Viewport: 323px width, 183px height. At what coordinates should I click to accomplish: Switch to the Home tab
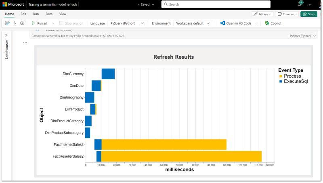[9, 14]
